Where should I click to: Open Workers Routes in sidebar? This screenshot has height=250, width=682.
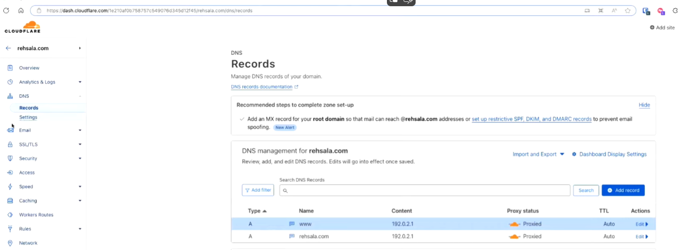tap(36, 215)
